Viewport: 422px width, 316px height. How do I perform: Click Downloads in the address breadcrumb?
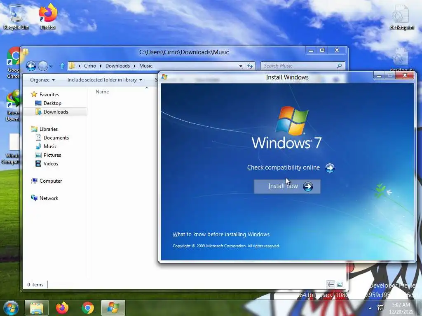(x=117, y=66)
